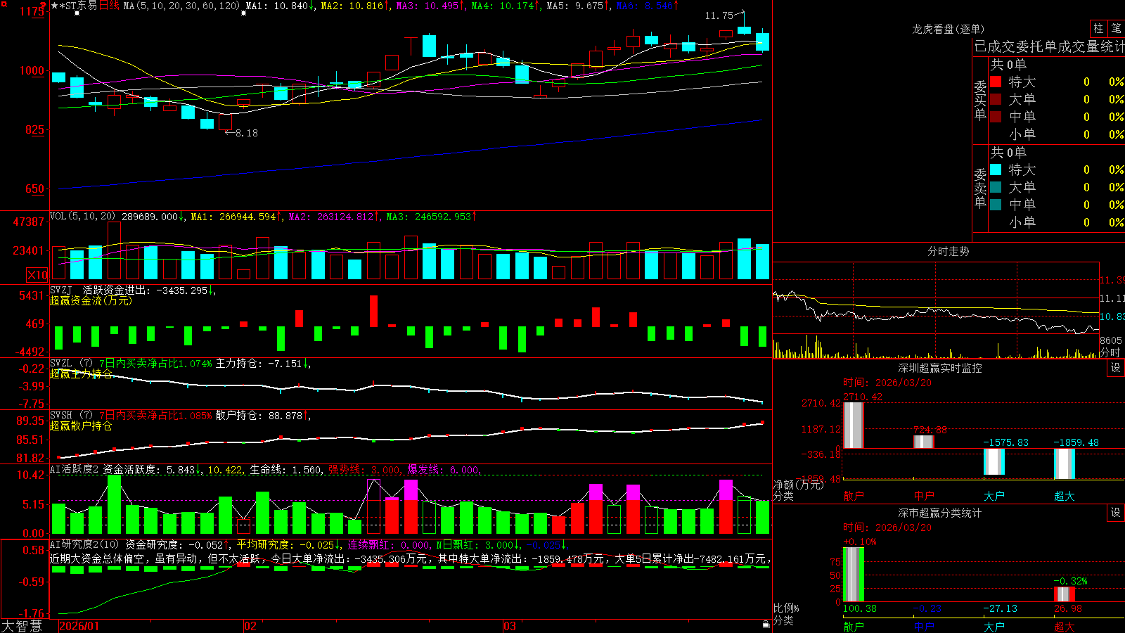
Task: Click the 大智慧 logo at bottom-left
Action: 22,626
